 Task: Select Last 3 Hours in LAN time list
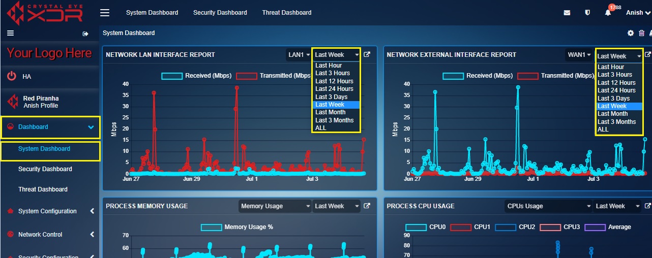pyautogui.click(x=336, y=73)
